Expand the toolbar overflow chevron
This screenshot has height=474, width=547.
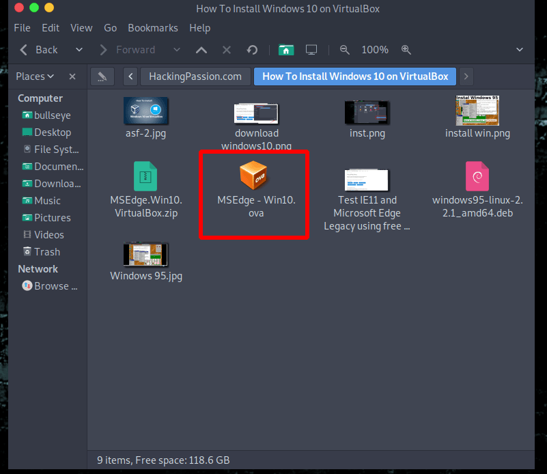point(520,50)
